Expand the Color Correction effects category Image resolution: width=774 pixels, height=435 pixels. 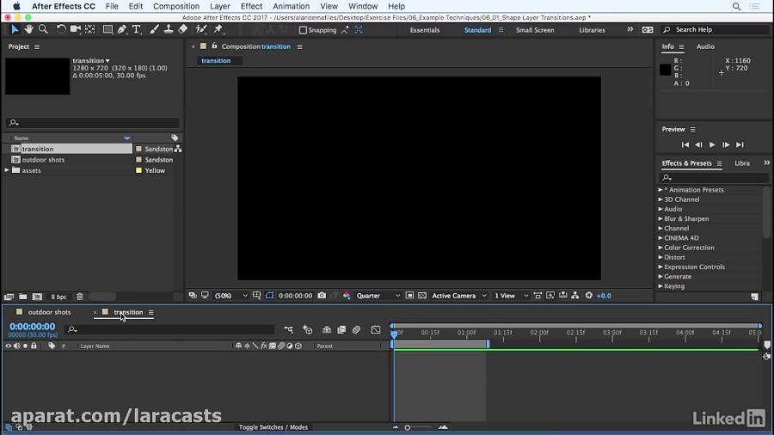click(660, 248)
